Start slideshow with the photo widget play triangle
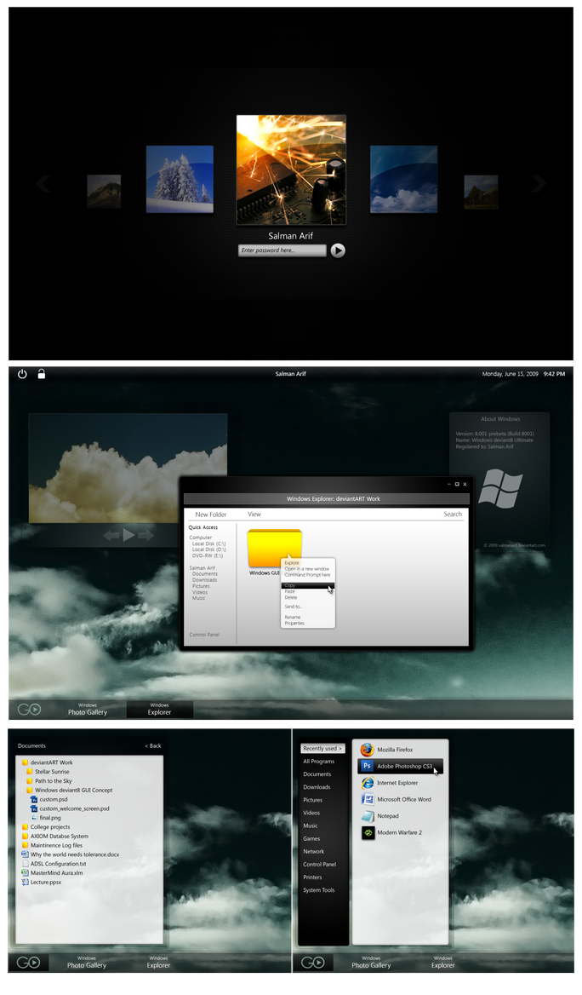 pos(128,535)
